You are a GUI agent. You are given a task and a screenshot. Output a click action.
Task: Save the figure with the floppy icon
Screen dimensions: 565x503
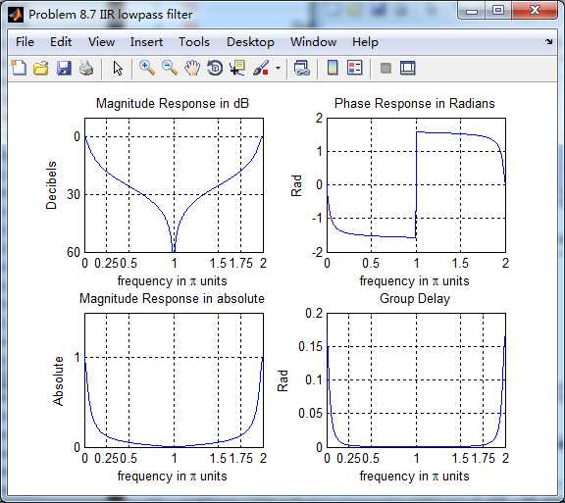[64, 68]
